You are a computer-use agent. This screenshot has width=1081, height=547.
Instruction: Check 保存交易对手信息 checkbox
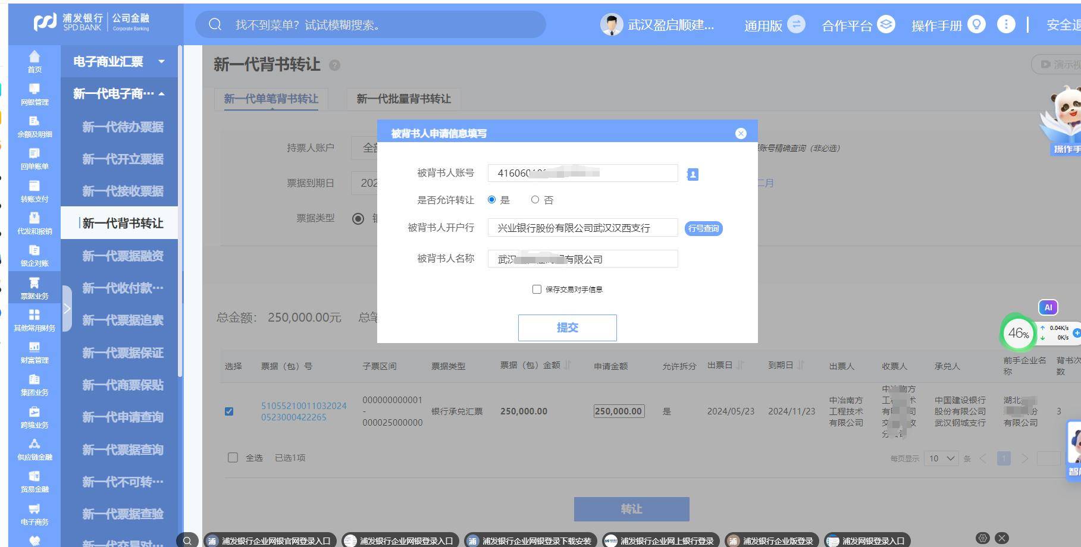pyautogui.click(x=537, y=289)
